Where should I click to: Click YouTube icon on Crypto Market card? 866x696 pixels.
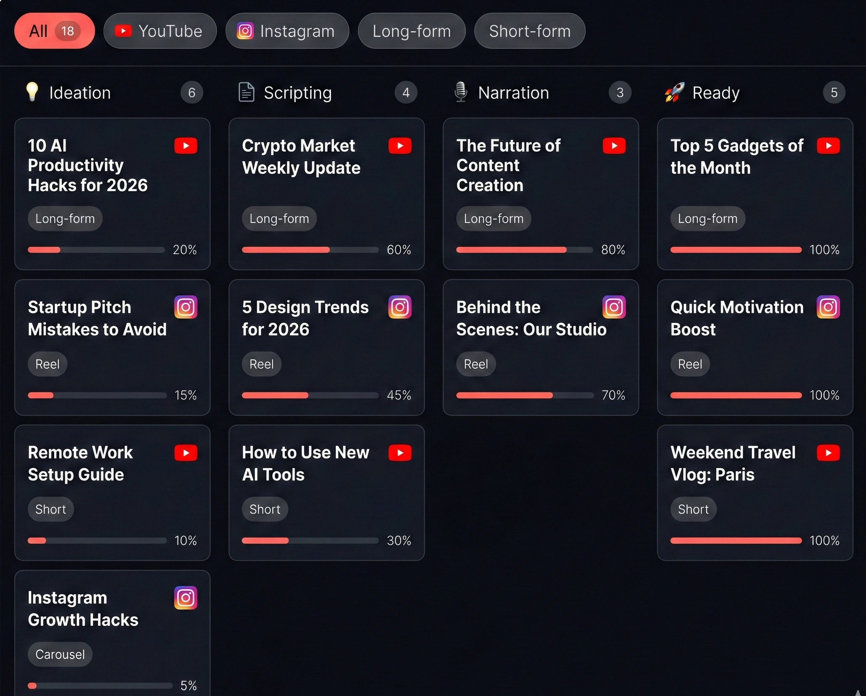coord(400,146)
